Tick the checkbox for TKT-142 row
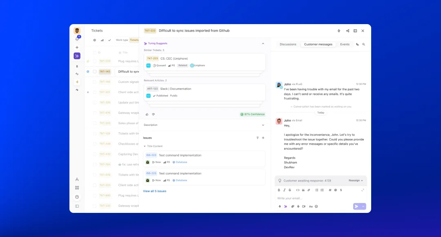Screen dimensions: 441x237 94,72
